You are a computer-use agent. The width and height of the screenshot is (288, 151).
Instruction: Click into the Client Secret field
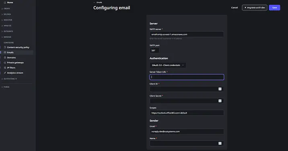pyautogui.click(x=187, y=101)
